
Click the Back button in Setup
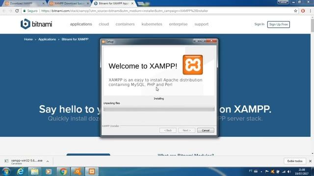168,131
